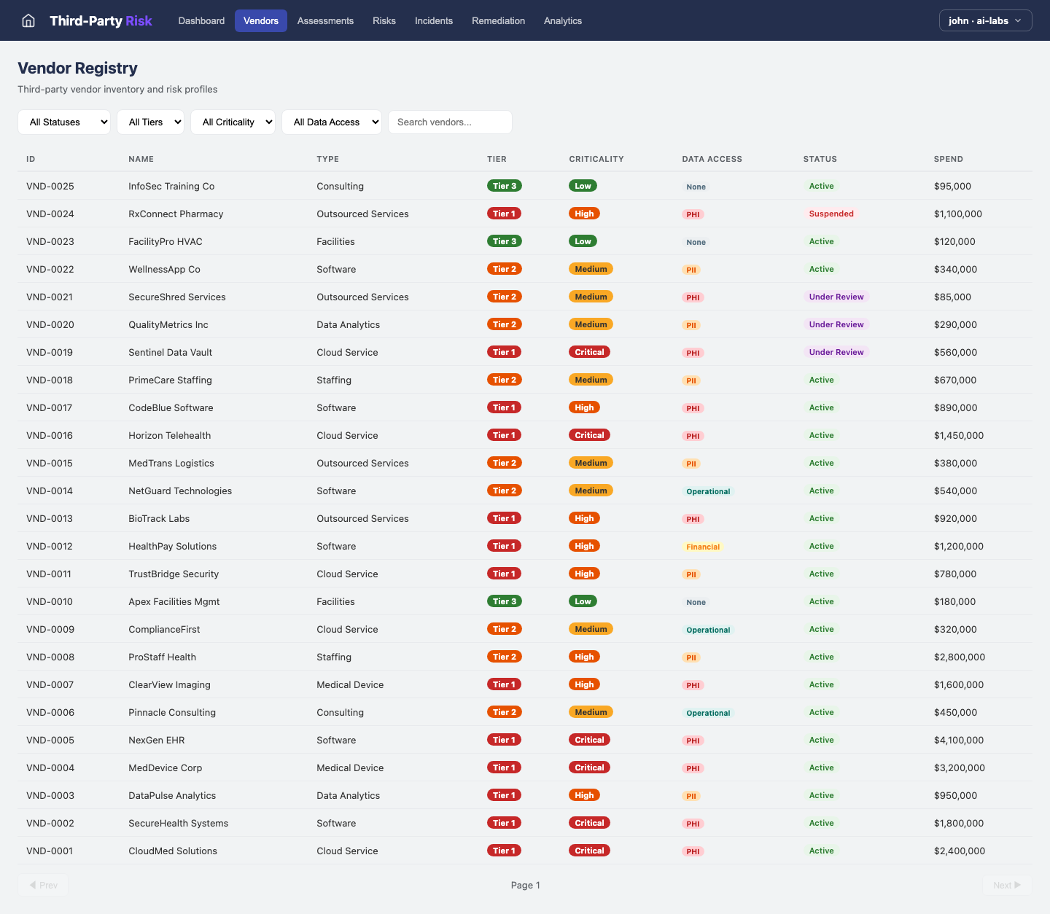Navigate to the Dashboard section
1050x914 pixels.
pyautogui.click(x=201, y=20)
